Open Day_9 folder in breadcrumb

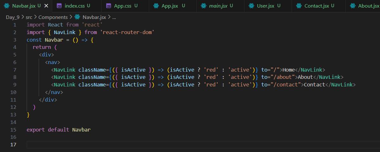13,17
